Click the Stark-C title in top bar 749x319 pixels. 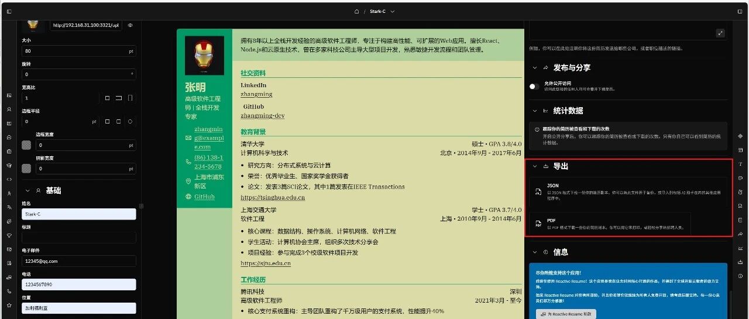[377, 11]
